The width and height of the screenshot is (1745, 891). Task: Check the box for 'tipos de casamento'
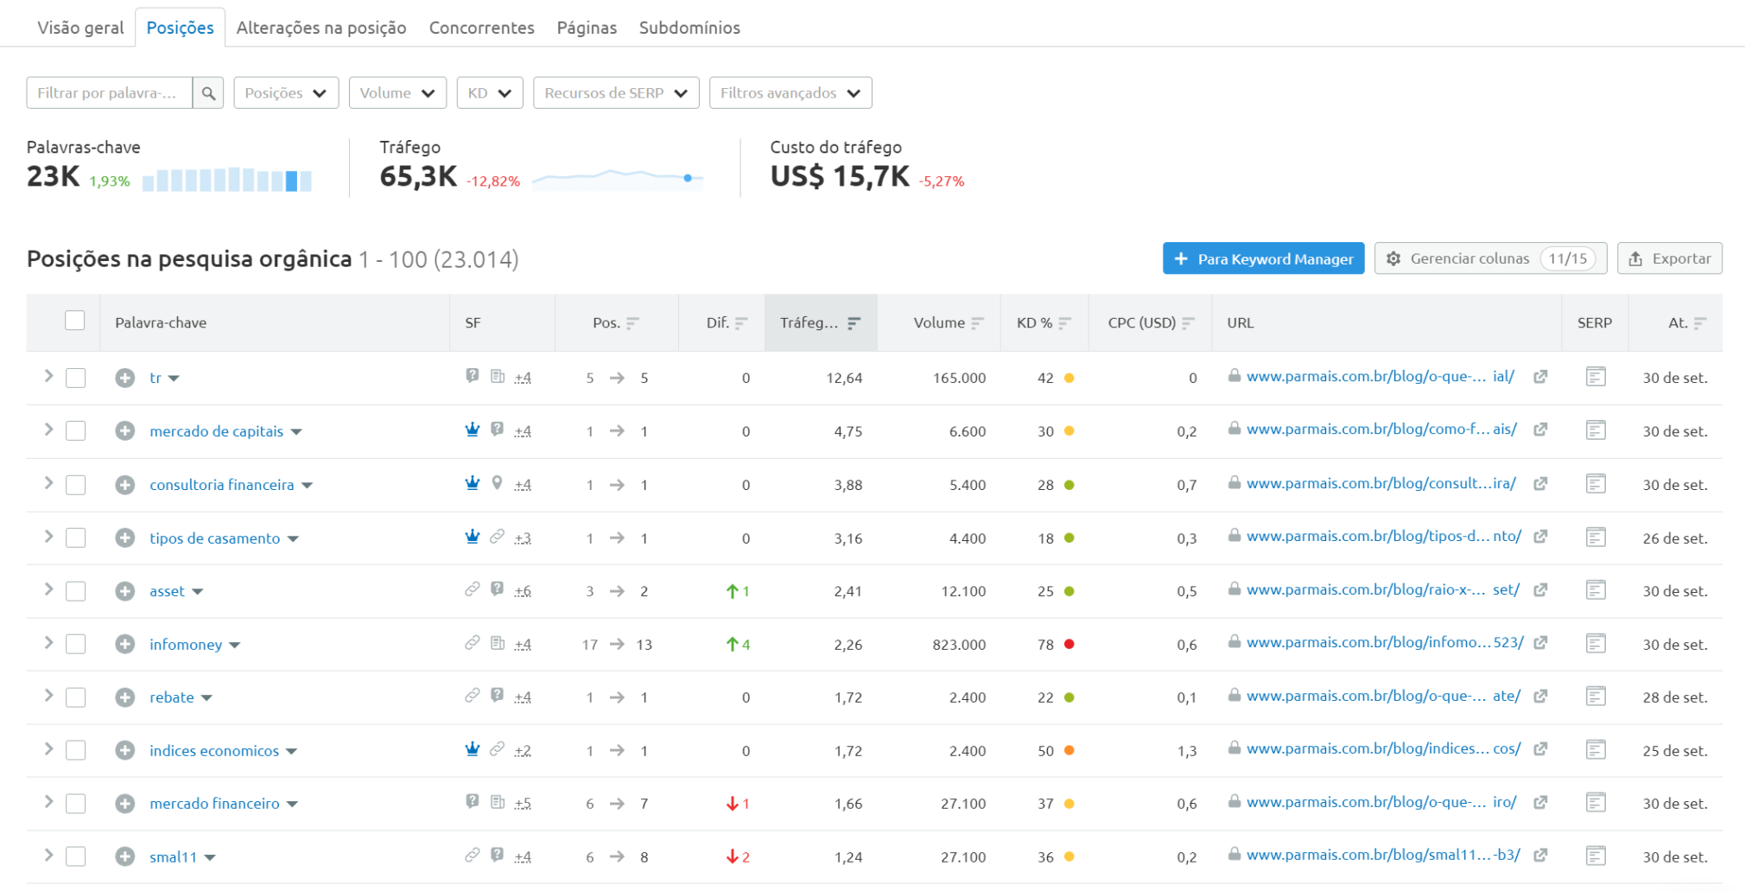pos(76,538)
